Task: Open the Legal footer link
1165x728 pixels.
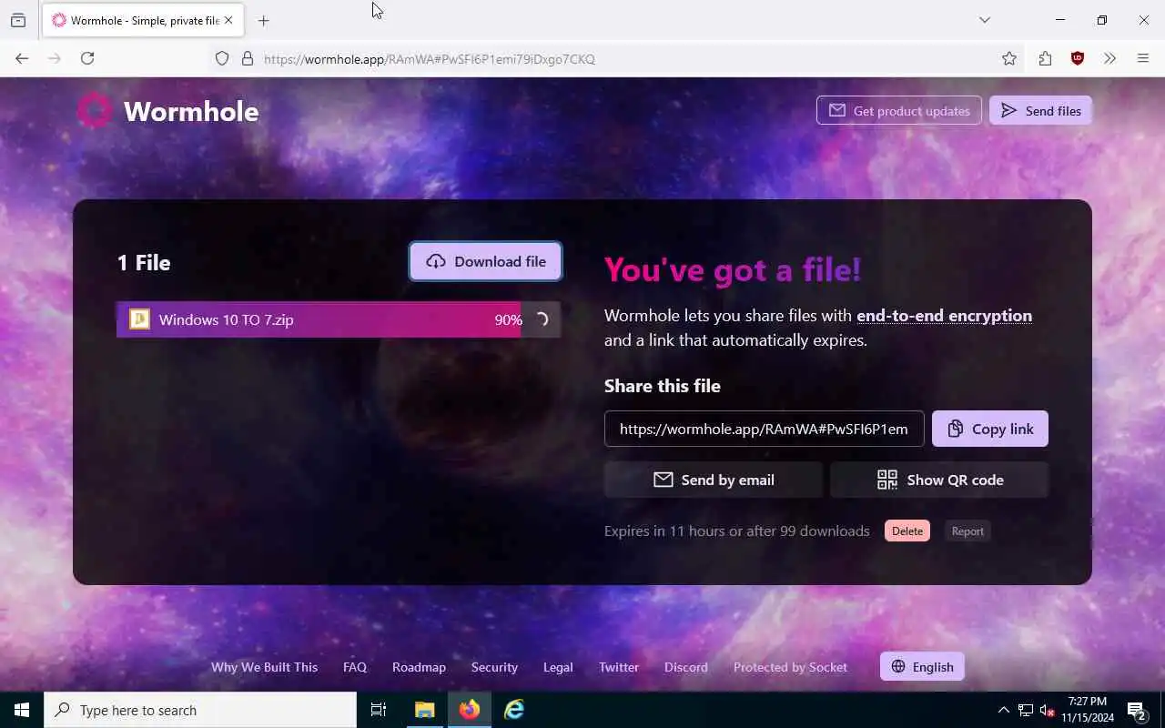Action: click(558, 667)
